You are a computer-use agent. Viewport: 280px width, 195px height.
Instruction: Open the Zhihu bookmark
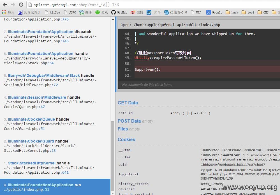(x=154, y=12)
